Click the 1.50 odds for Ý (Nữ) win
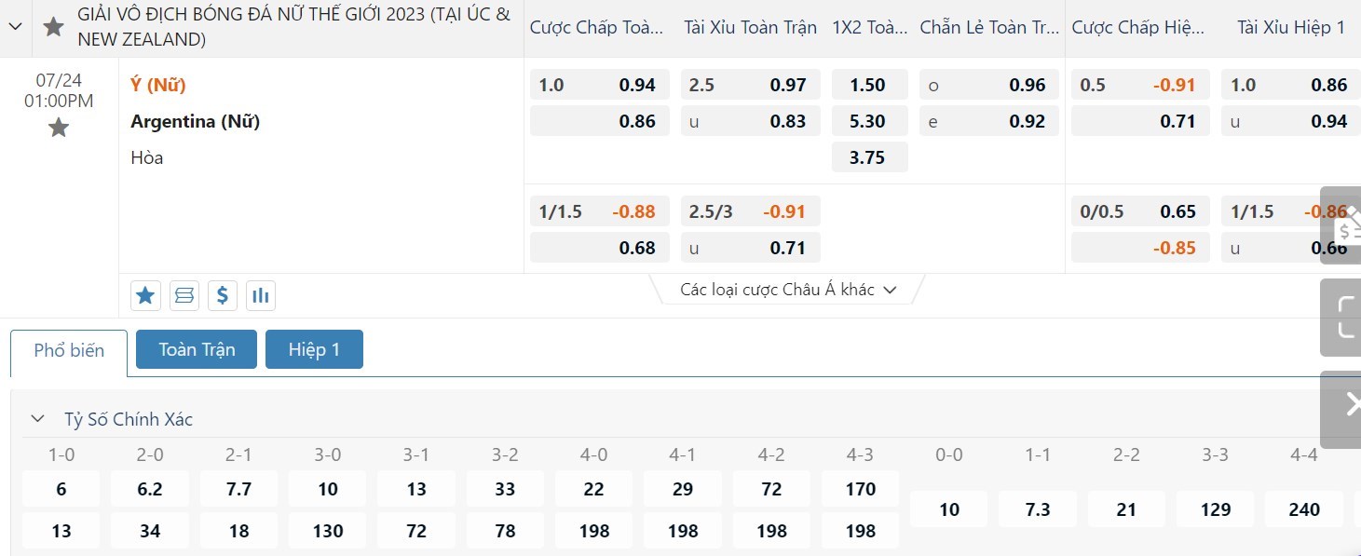The image size is (1361, 556). point(868,85)
